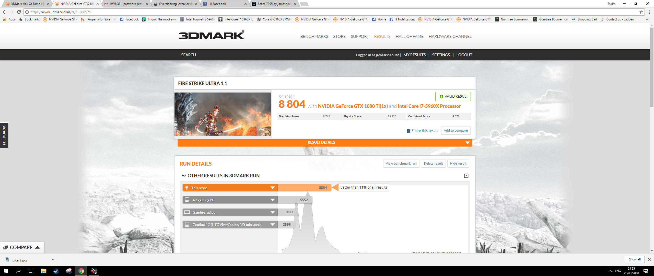This screenshot has height=276, width=654.
Task: Click the 3DMark logo
Action: 211,35
